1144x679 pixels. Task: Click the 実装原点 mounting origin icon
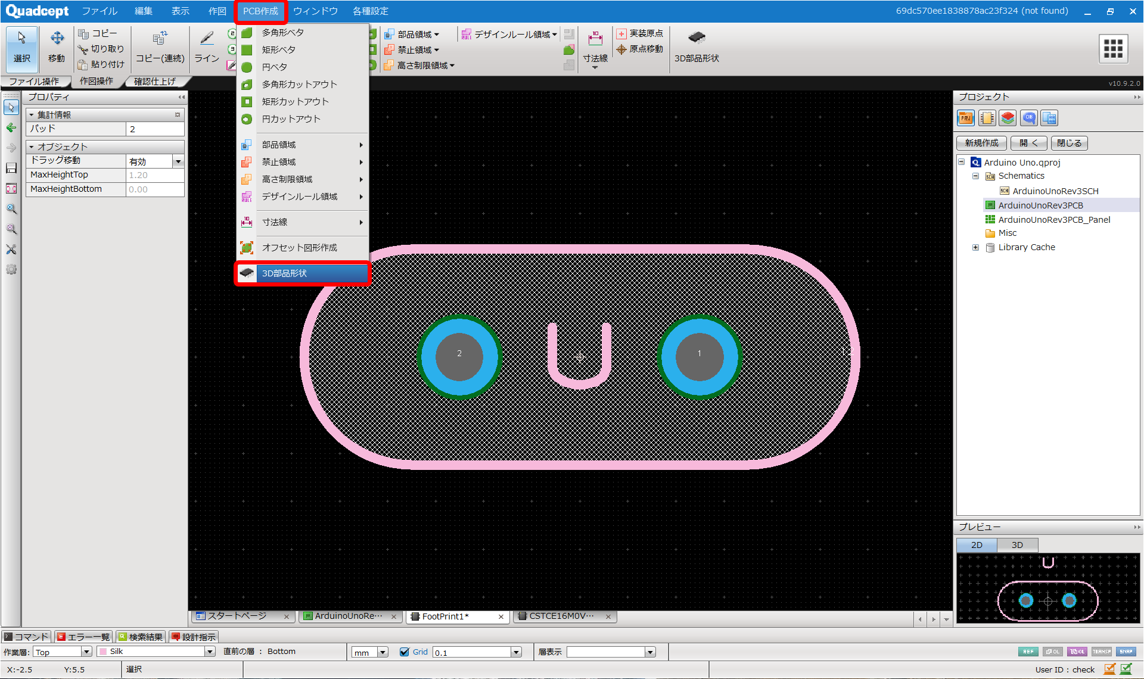pos(621,34)
